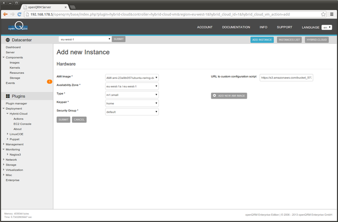
Task: Open Resources under Components
Action: coord(17,73)
